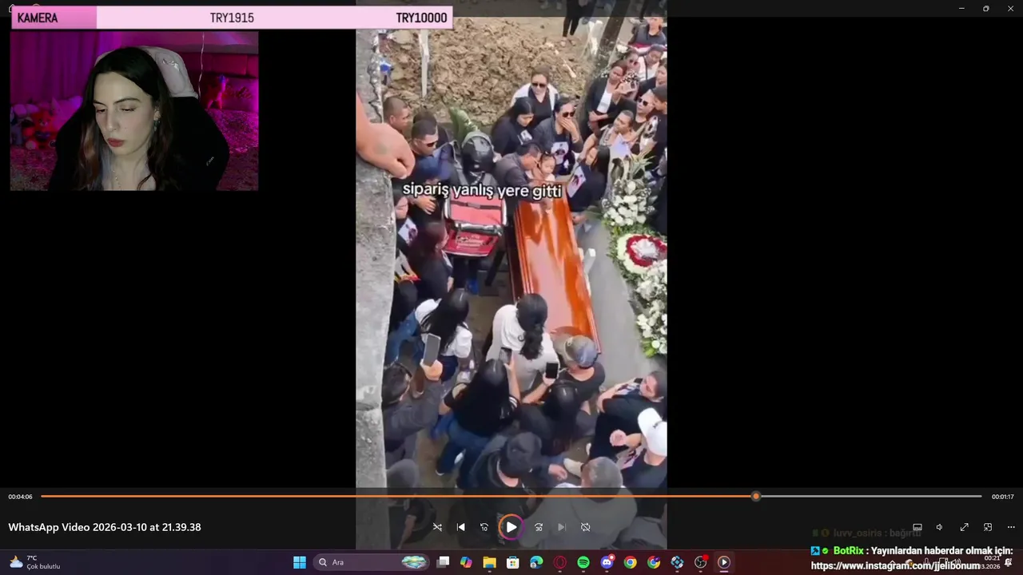Viewport: 1023px width, 575px height.
Task: Open Copilot from the taskbar
Action: 466,562
